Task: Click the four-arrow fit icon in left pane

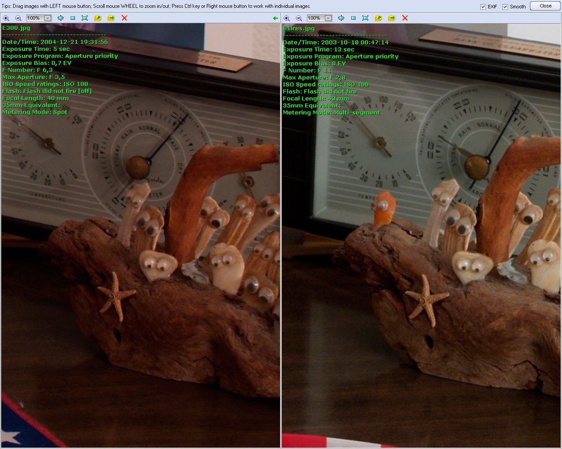Action: pyautogui.click(x=61, y=18)
